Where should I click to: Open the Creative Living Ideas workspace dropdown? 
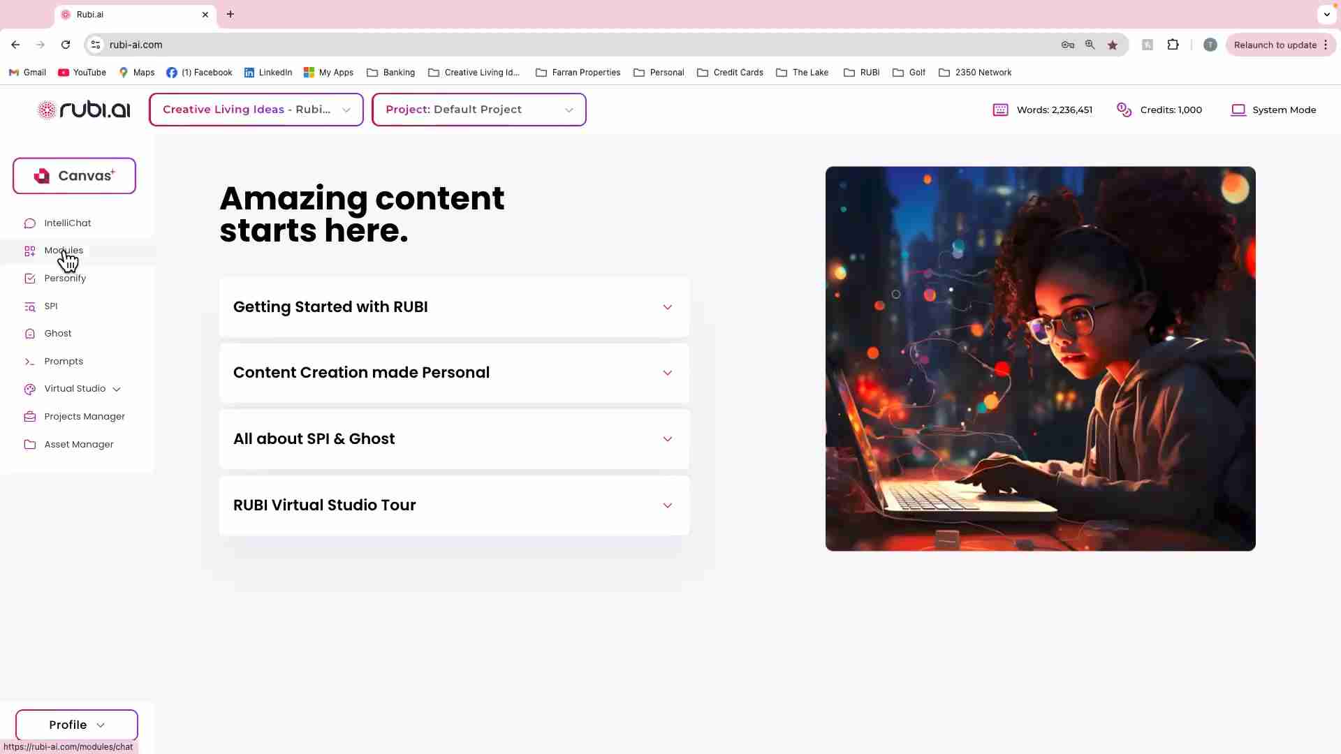256,110
